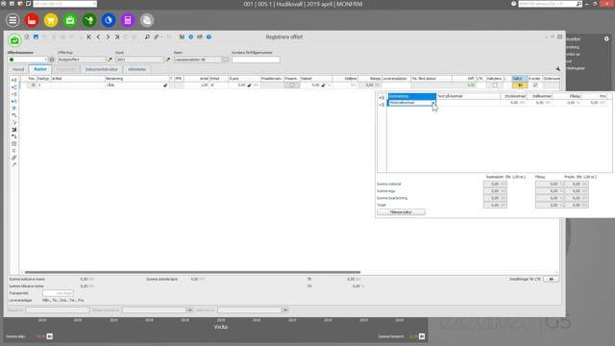Click the green Registrera offert window icon

[14, 39]
